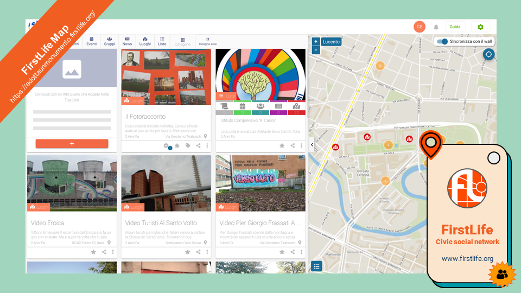Image resolution: width=521 pixels, height=293 pixels.
Task: Open the Categorie dropdown
Action: click(182, 42)
